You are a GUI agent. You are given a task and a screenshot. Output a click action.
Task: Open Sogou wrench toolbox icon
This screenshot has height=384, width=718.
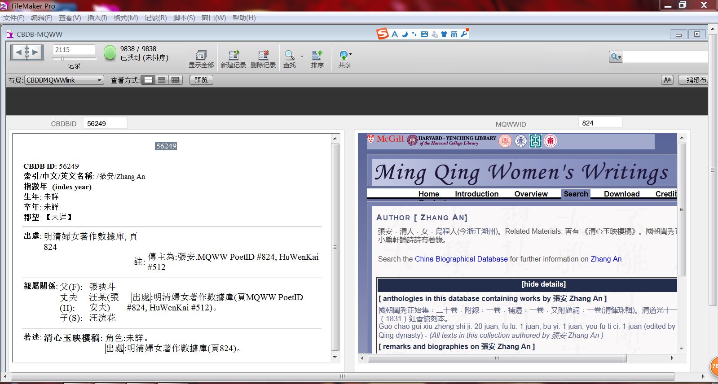(464, 34)
